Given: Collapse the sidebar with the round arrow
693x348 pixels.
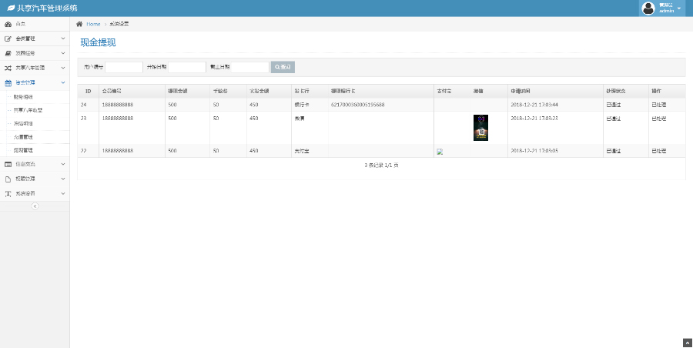Looking at the screenshot, I should click(35, 206).
